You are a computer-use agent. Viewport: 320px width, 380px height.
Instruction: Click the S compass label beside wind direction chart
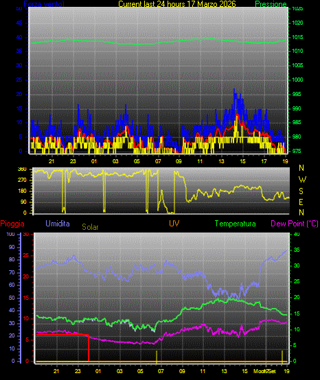point(301,191)
